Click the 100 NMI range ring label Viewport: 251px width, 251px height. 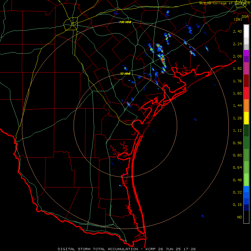tap(125, 22)
